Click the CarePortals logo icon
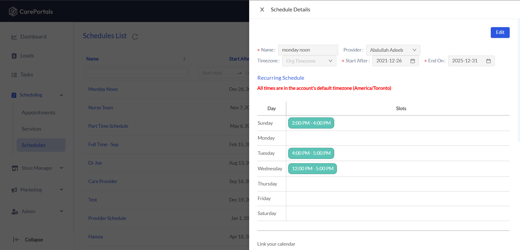The height and width of the screenshot is (250, 520). pyautogui.click(x=13, y=11)
